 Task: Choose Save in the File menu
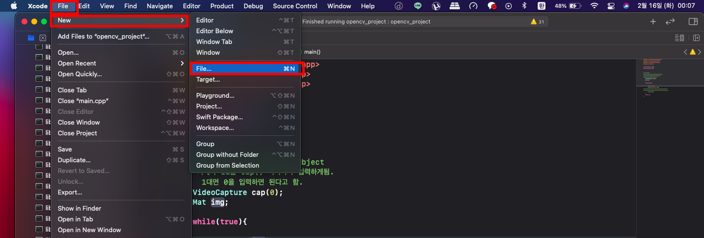coord(120,149)
